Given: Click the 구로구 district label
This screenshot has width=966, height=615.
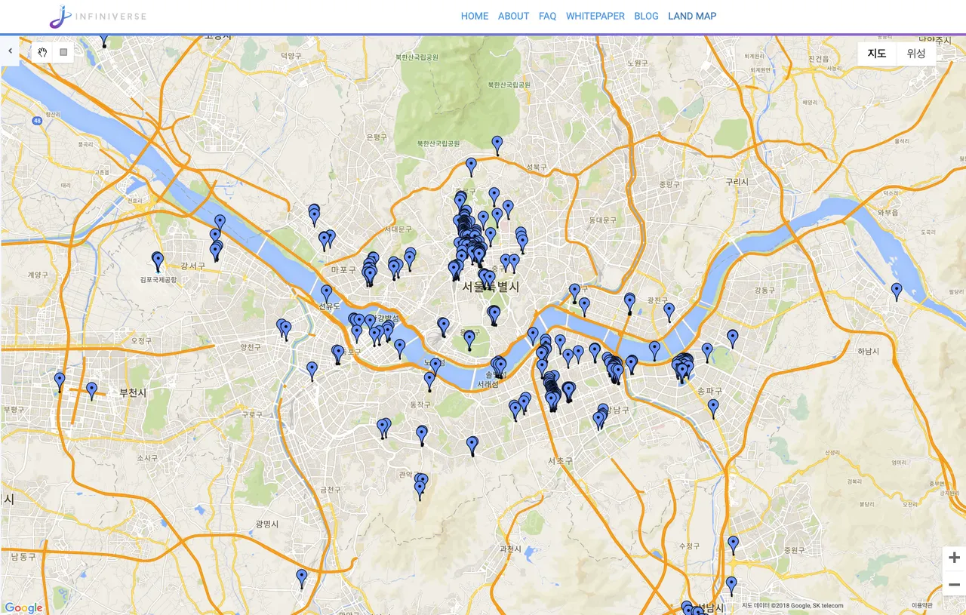Looking at the screenshot, I should click(252, 414).
